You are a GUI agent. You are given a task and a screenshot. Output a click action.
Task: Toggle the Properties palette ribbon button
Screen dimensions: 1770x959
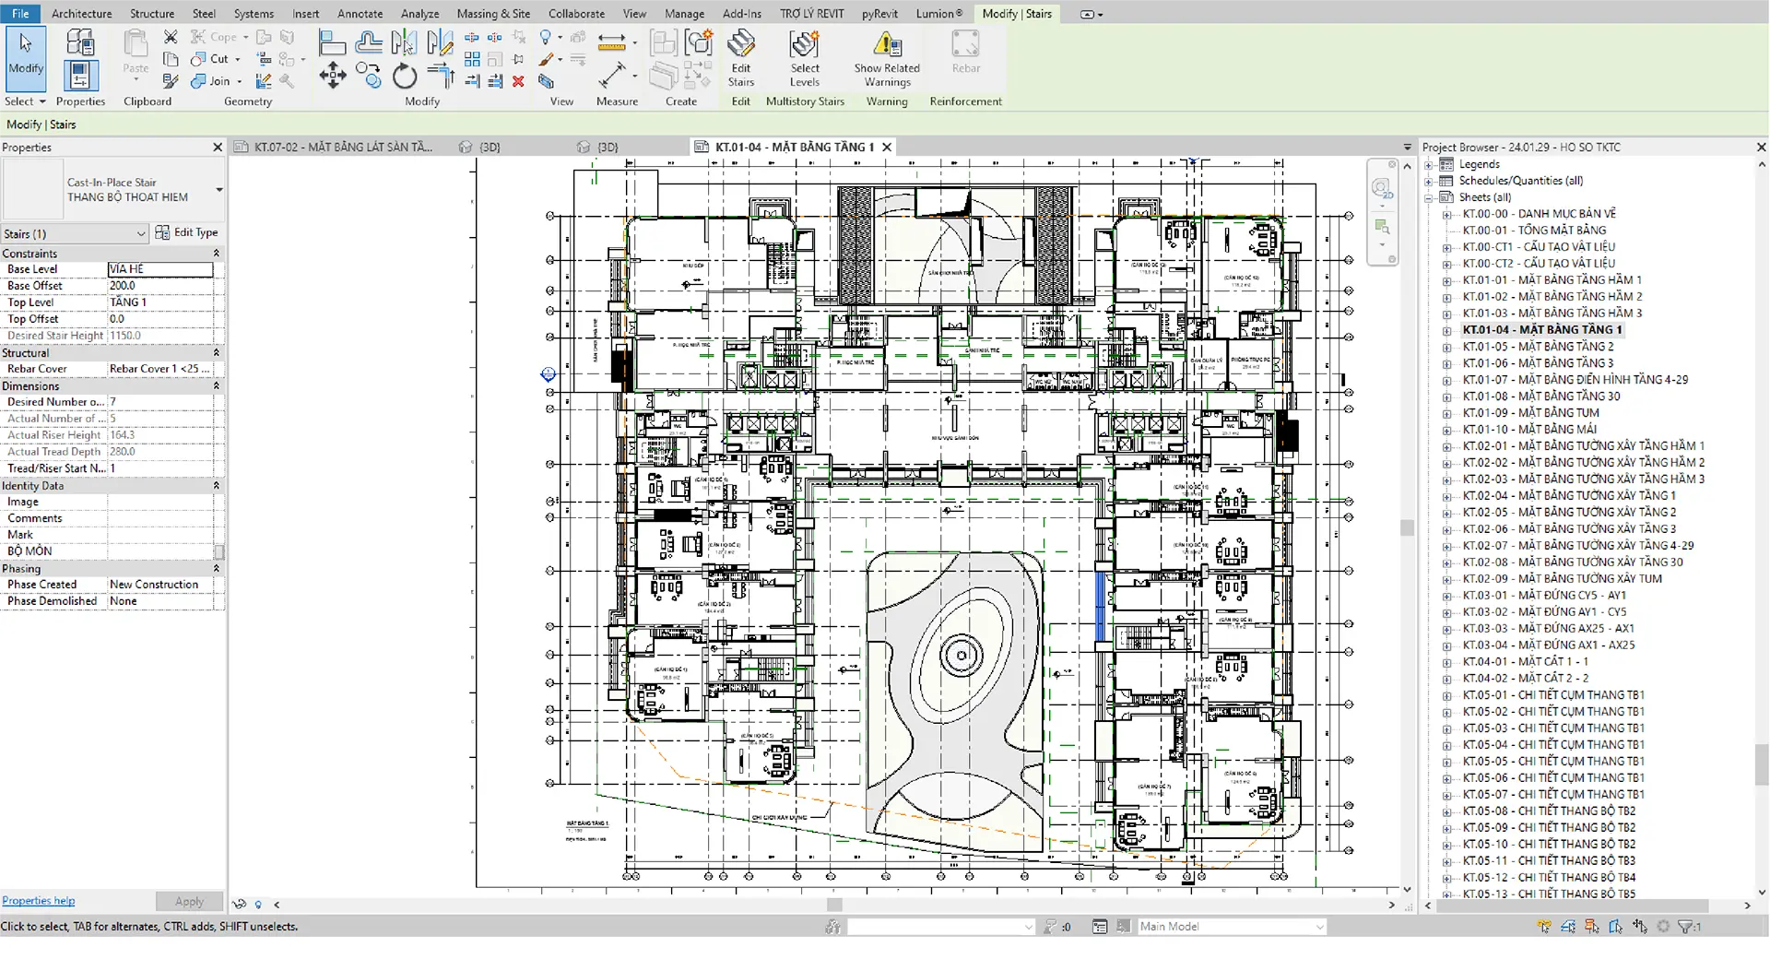(x=80, y=76)
